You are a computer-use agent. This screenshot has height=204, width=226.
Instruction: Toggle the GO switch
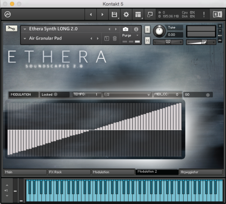click(208, 95)
